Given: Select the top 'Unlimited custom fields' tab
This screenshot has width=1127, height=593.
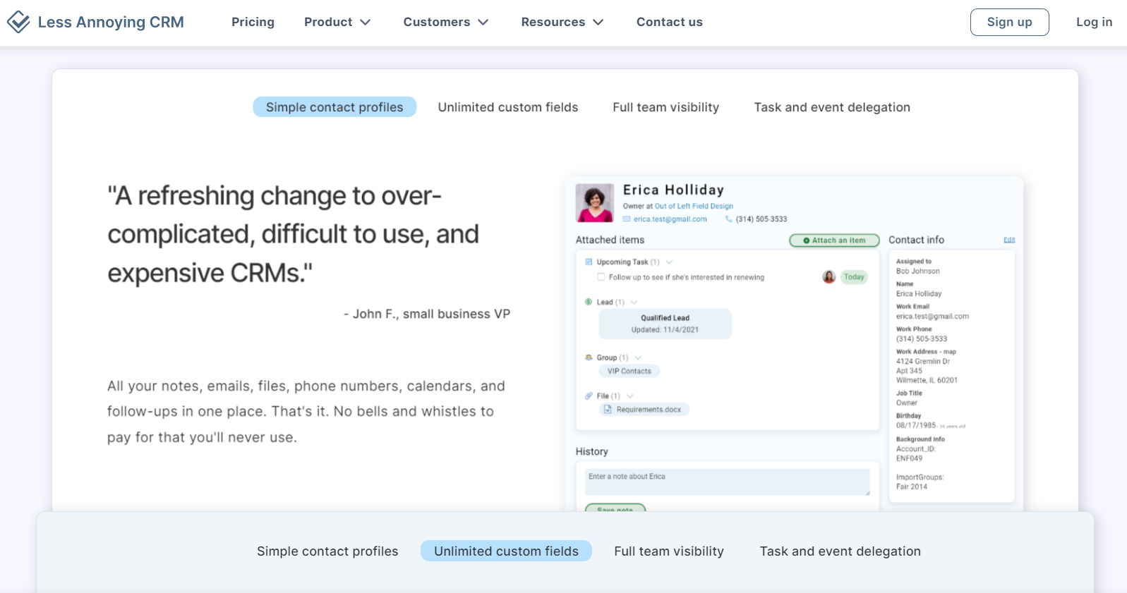Looking at the screenshot, I should pos(508,107).
